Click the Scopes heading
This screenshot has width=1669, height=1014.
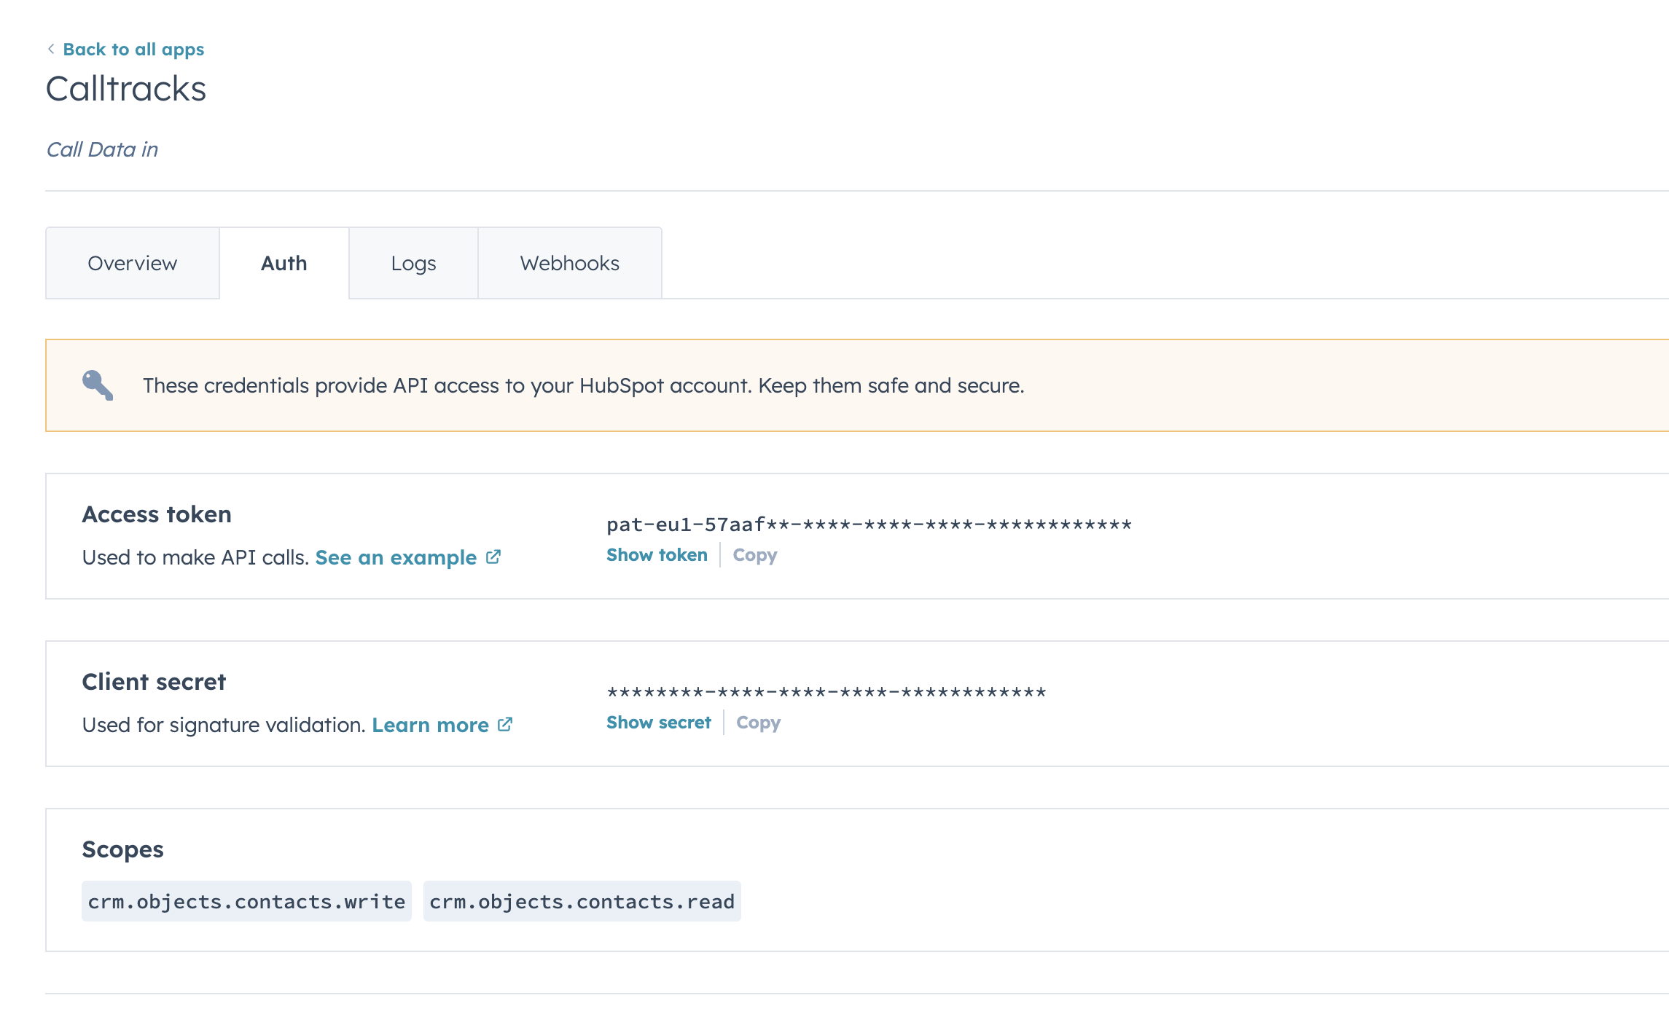point(122,849)
